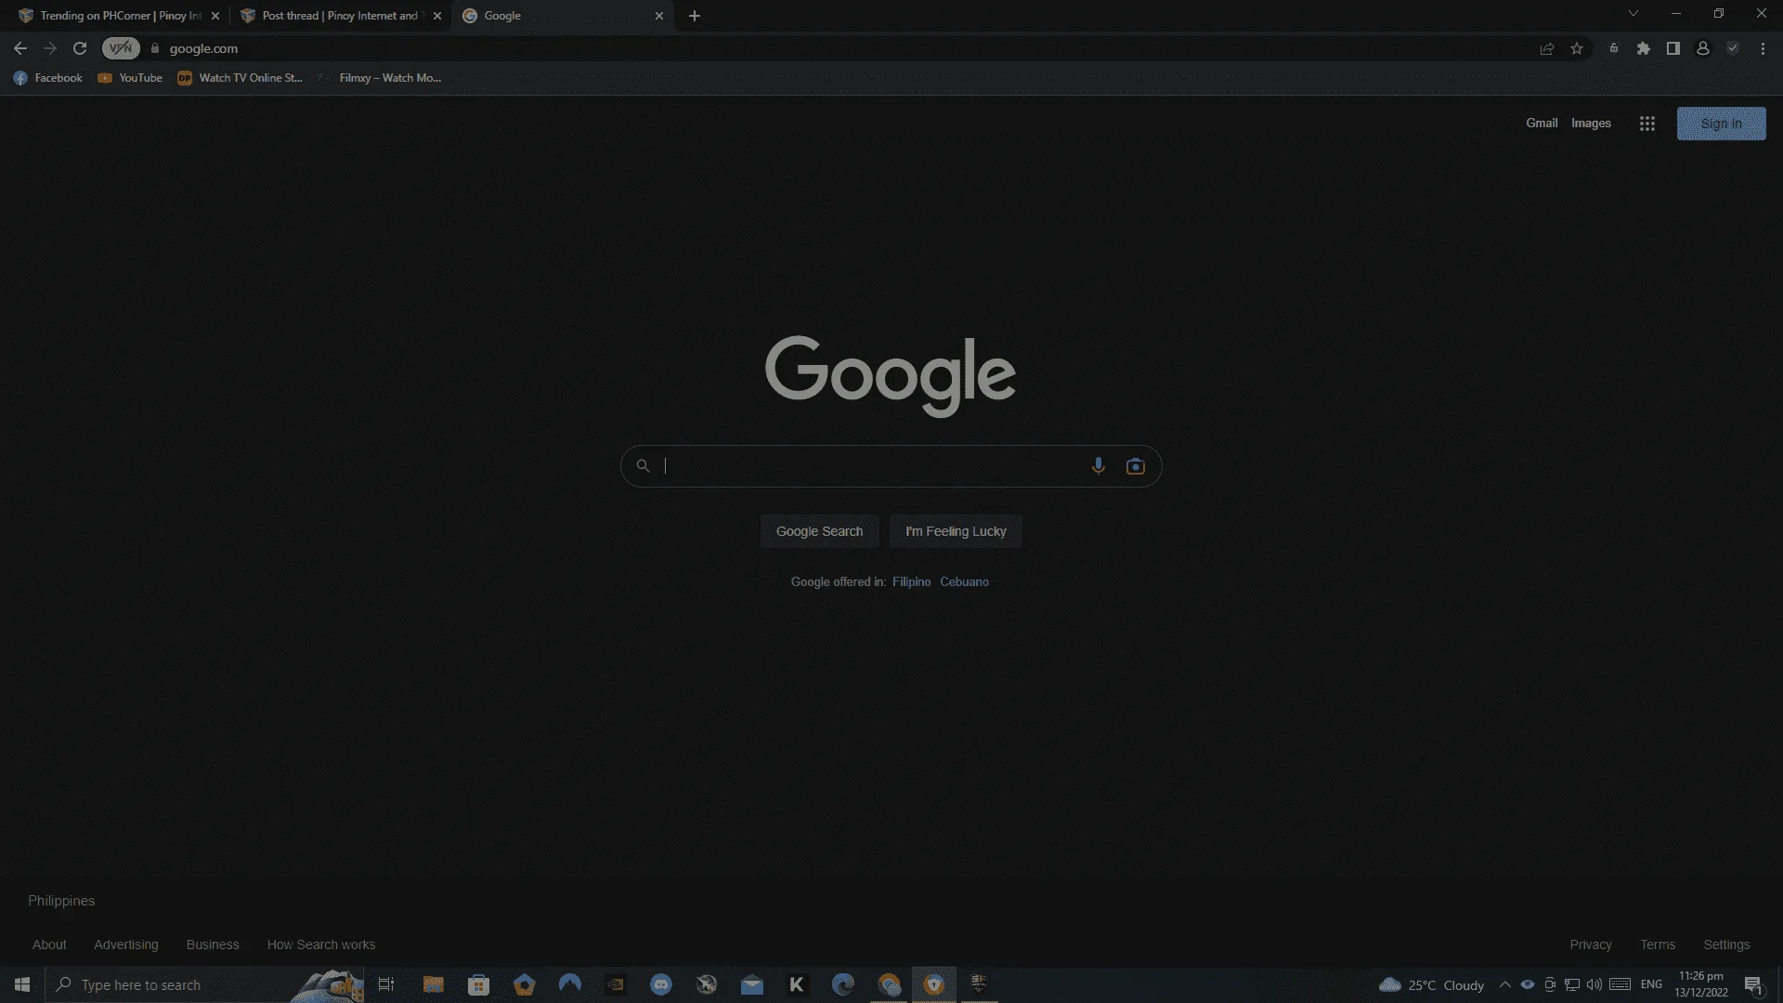
Task: Go forward with the forward arrow
Action: (x=50, y=48)
